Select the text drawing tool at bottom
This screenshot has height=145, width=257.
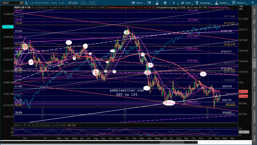pyautogui.click(x=218, y=142)
